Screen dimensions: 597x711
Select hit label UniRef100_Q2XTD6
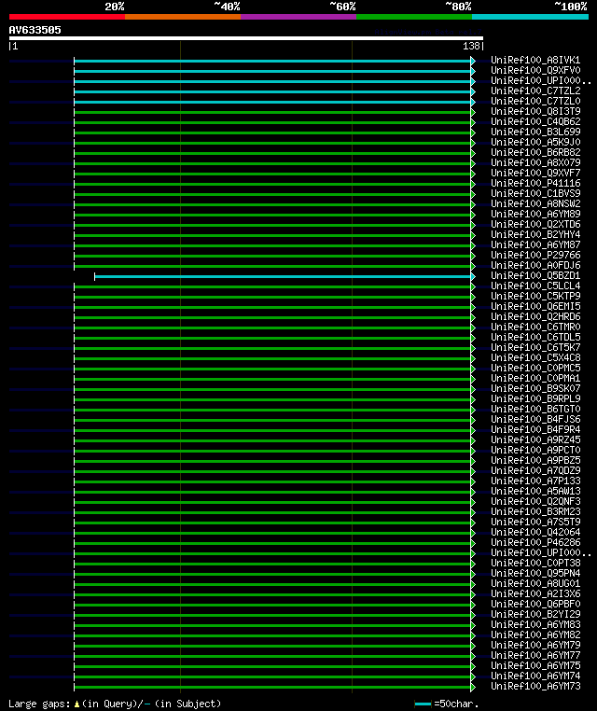point(535,224)
